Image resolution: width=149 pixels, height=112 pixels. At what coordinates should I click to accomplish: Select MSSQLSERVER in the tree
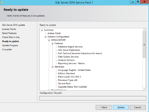[x=58, y=40]
